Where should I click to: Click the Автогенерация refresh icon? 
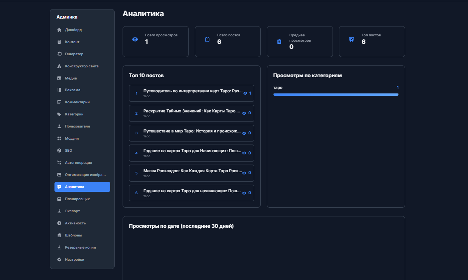coord(59,163)
